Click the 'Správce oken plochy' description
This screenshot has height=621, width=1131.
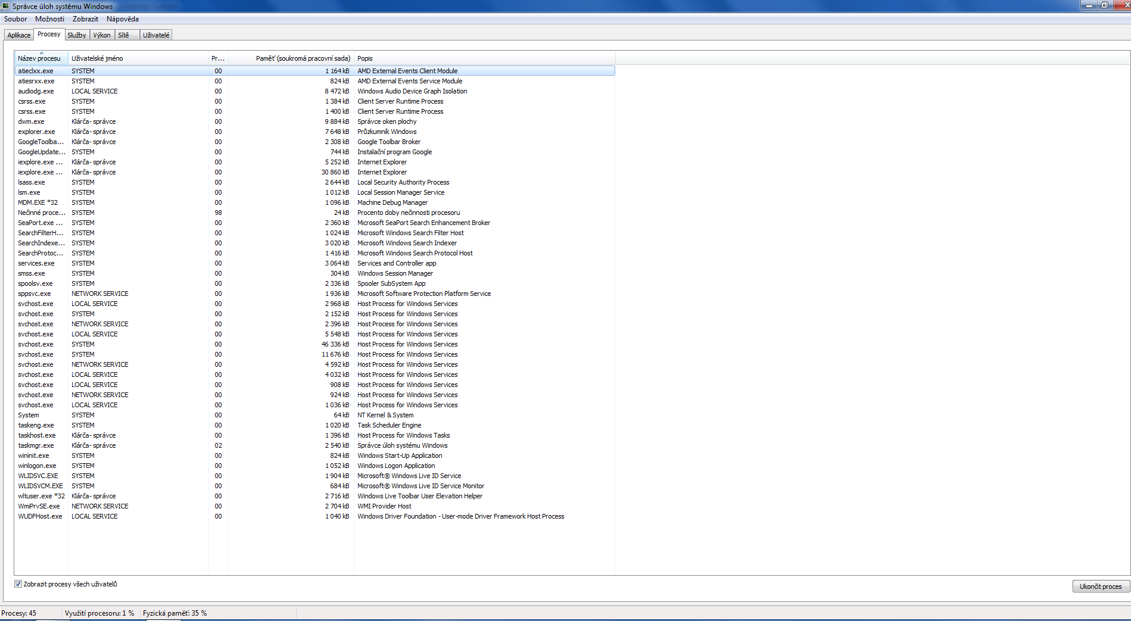point(387,121)
